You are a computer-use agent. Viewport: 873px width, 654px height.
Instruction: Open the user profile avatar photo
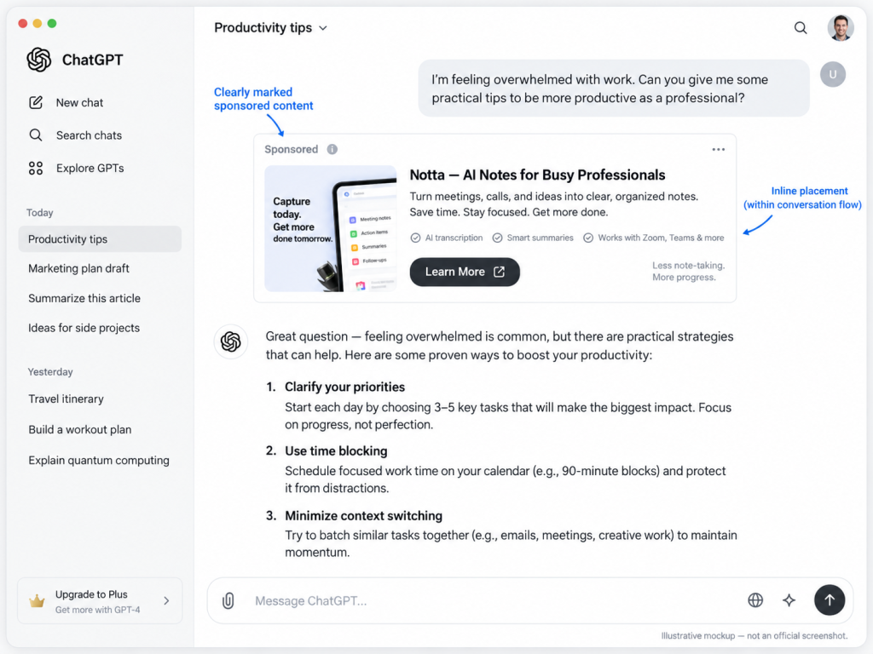pyautogui.click(x=840, y=28)
